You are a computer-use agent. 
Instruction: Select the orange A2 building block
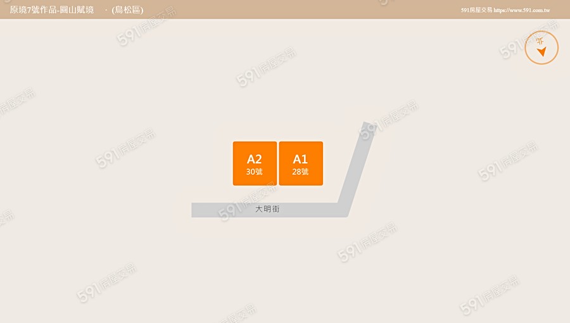[255, 163]
